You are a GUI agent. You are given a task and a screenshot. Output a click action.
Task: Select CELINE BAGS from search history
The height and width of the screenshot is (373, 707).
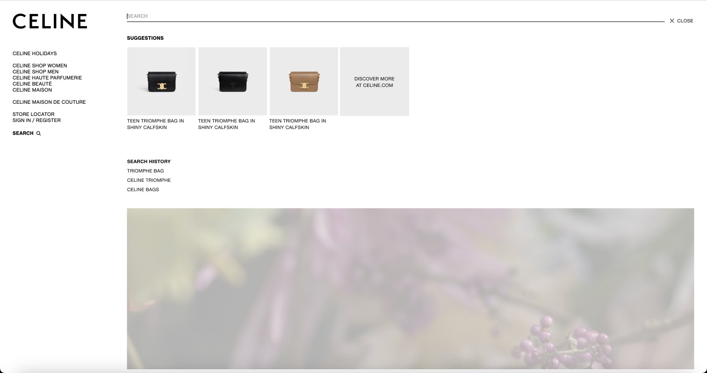point(143,189)
